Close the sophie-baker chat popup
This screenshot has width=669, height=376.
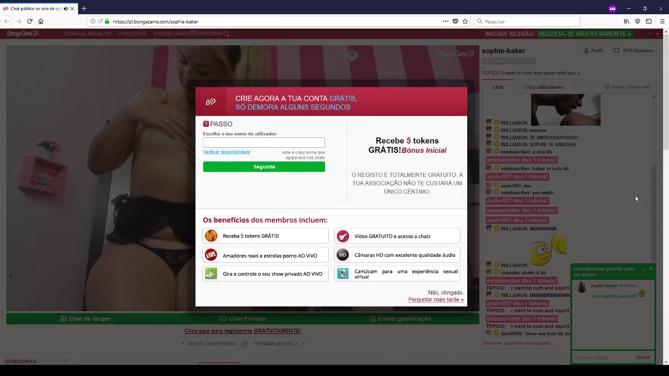651,269
